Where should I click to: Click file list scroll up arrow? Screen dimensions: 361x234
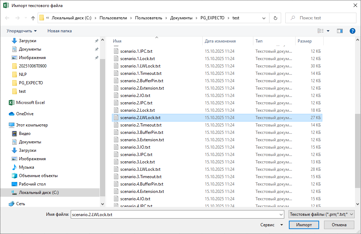(357, 40)
